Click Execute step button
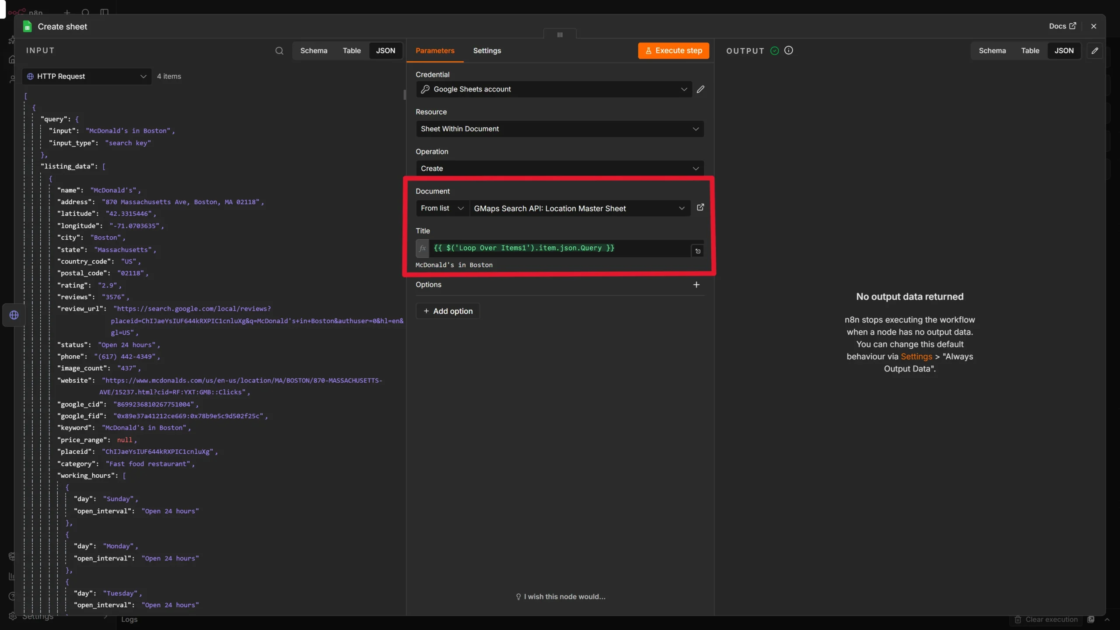Image resolution: width=1120 pixels, height=630 pixels. pyautogui.click(x=673, y=51)
